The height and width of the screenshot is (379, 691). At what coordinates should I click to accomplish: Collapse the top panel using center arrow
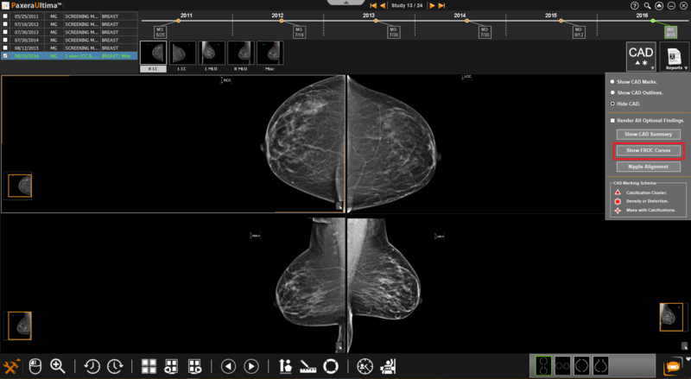click(345, 3)
